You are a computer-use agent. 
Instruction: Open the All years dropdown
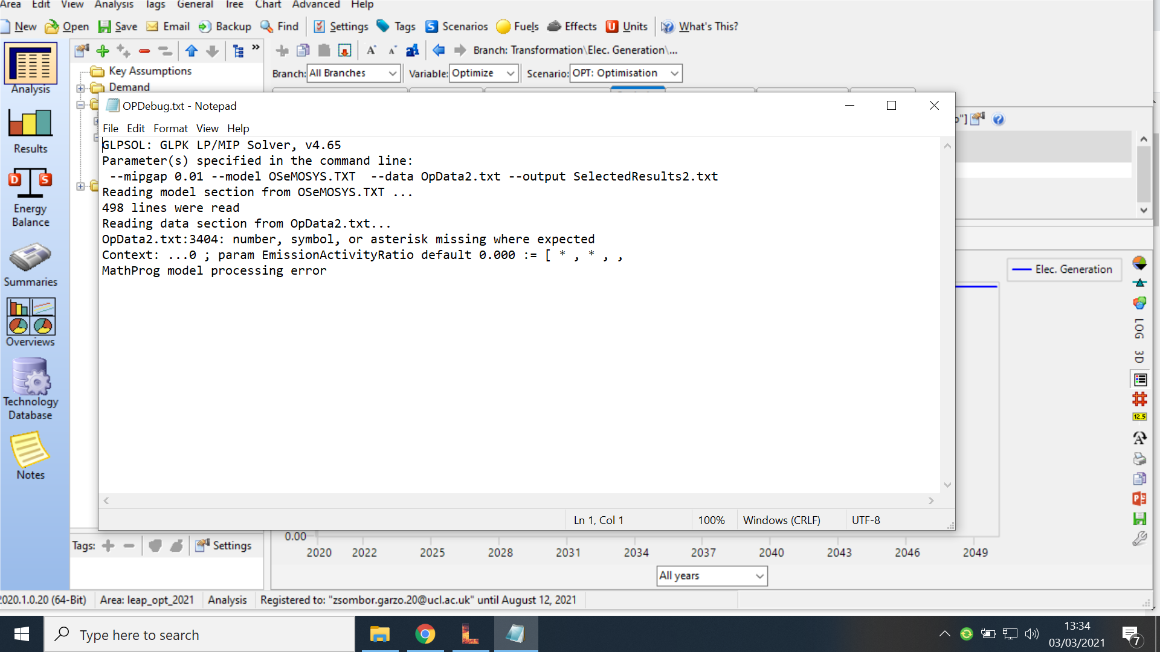tap(712, 576)
